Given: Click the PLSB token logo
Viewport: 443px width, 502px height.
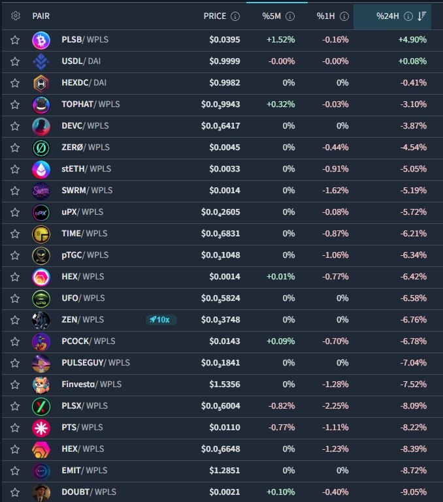Looking at the screenshot, I should coord(41,40).
